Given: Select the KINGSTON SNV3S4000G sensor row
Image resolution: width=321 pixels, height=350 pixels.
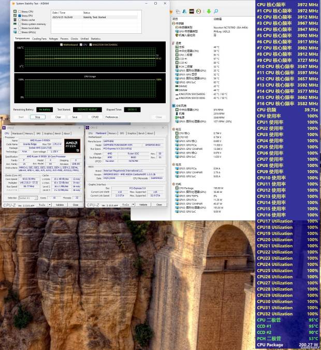Looking at the screenshot, I should pyautogui.click(x=201, y=94).
